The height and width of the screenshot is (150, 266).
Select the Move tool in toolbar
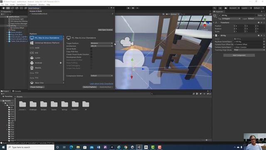pyautogui.click(x=8, y=8)
